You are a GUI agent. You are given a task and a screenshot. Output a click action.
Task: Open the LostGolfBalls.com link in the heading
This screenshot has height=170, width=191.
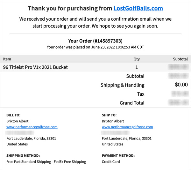coord(138,9)
